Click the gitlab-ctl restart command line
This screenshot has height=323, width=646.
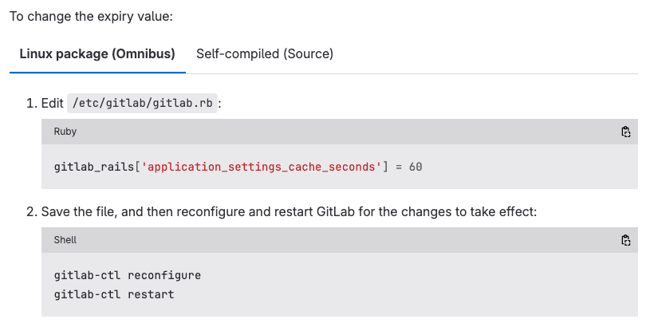click(114, 294)
